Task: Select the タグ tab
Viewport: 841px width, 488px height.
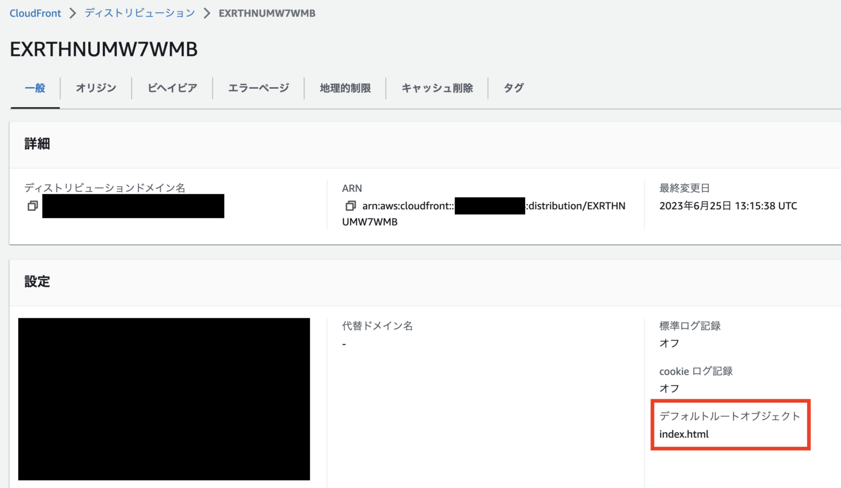Action: 513,88
